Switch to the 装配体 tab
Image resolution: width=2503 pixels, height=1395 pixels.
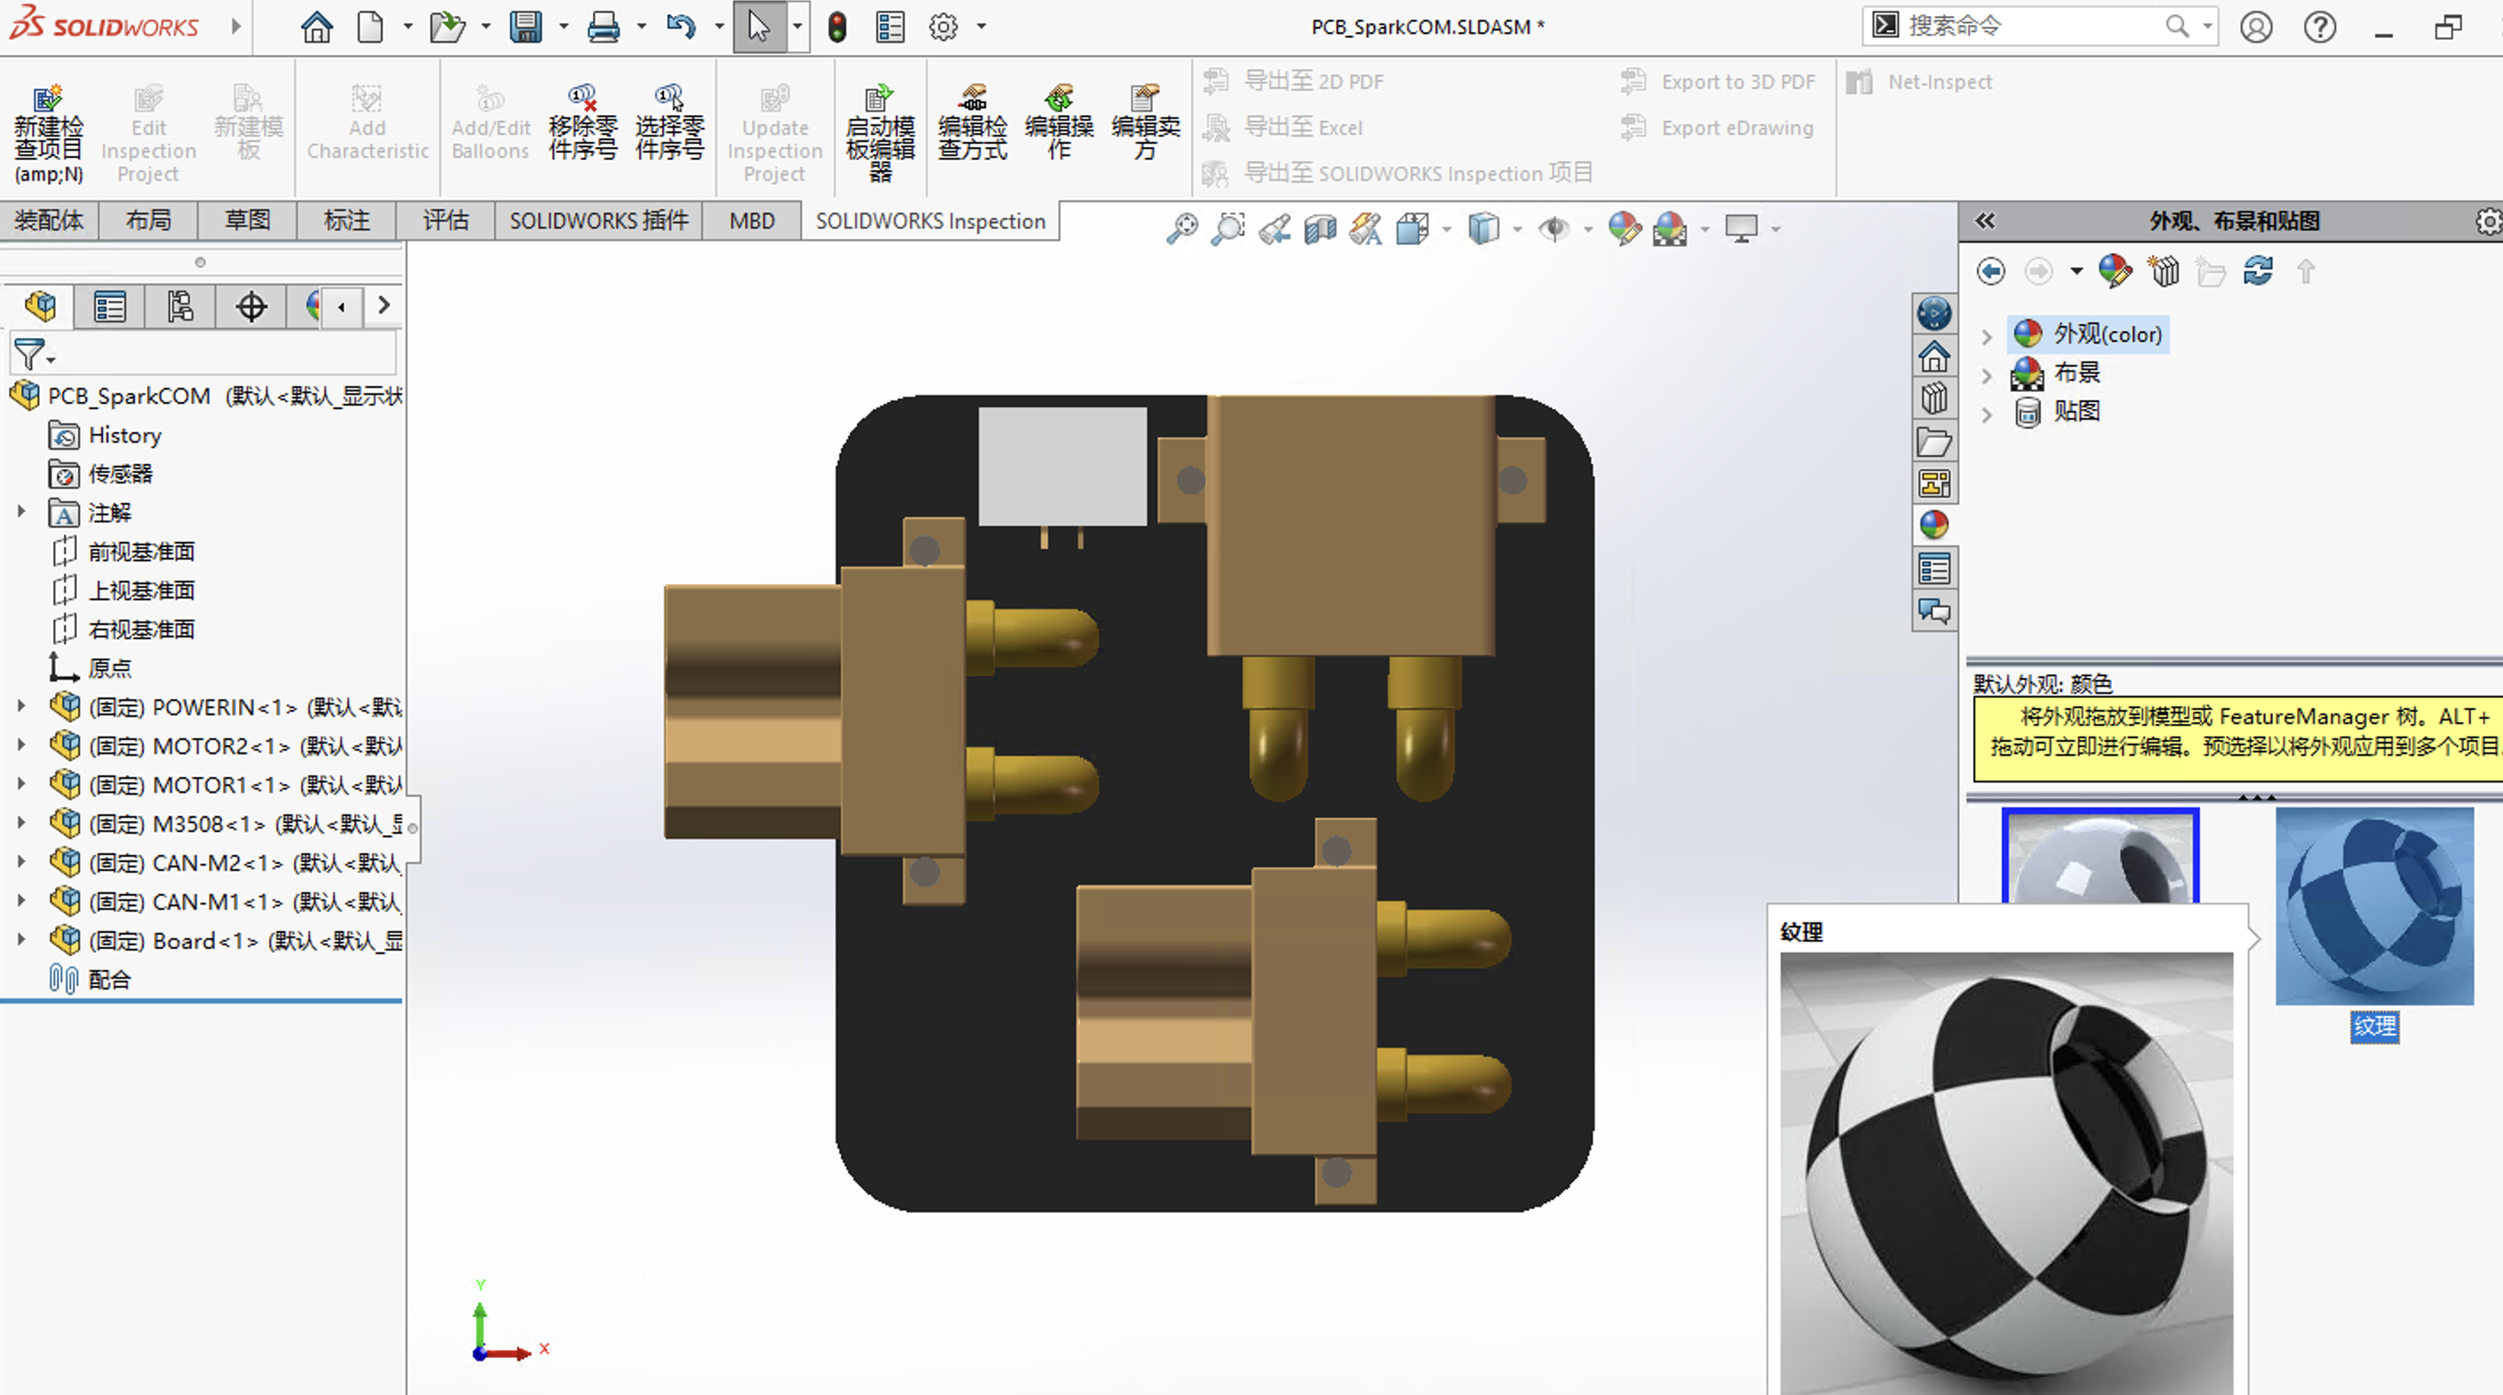(x=49, y=221)
